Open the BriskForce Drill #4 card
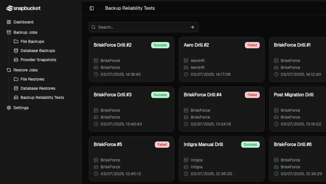The width and height of the screenshot is (326, 184). coord(222,109)
